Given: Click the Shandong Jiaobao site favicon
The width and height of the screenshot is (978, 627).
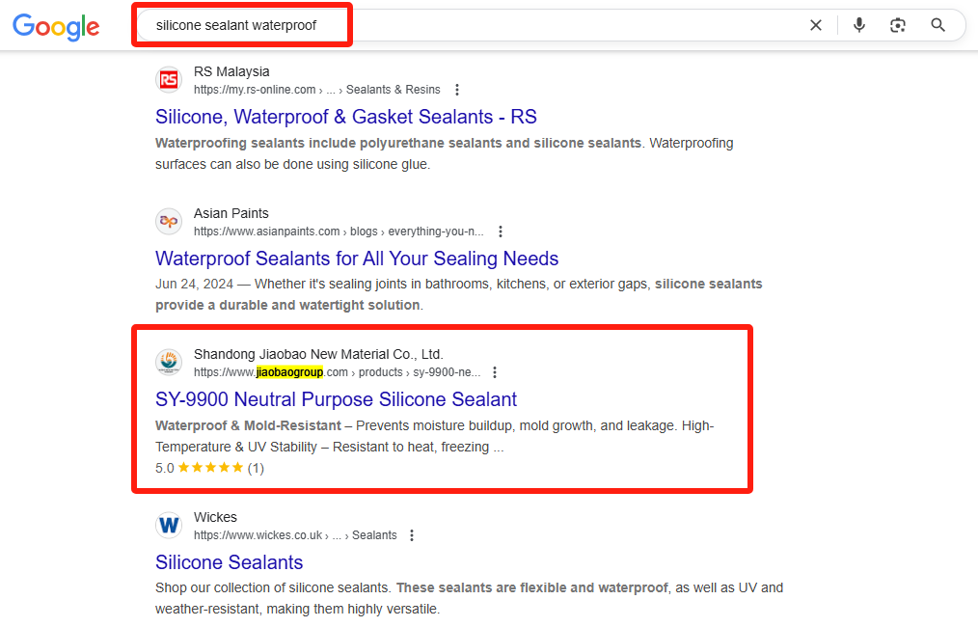Looking at the screenshot, I should [x=169, y=363].
